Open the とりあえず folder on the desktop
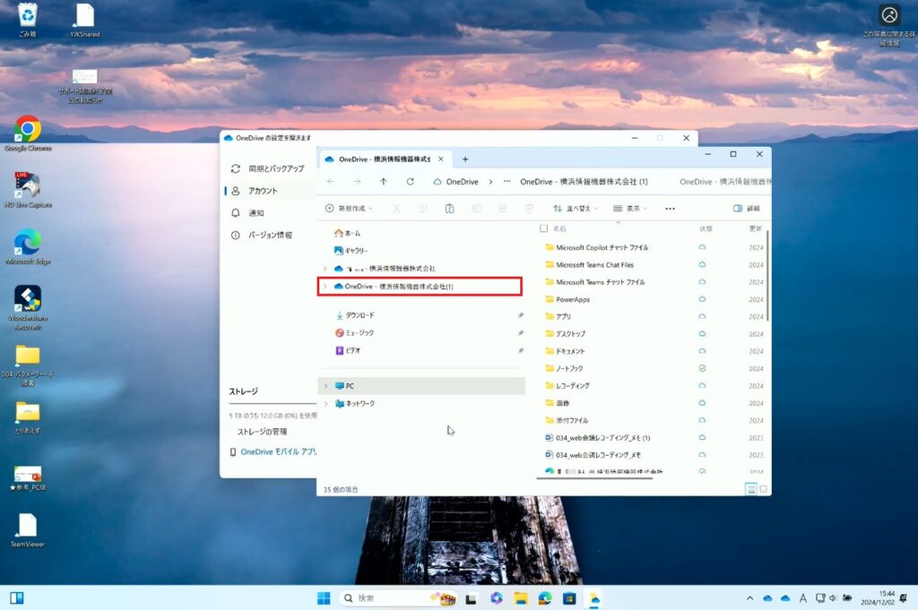The height and width of the screenshot is (610, 918). pos(28,417)
